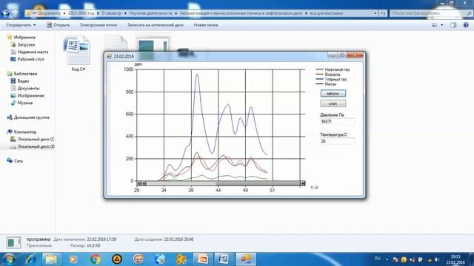
Task: Click the chart scrollbar left arrow
Action: click(144, 183)
